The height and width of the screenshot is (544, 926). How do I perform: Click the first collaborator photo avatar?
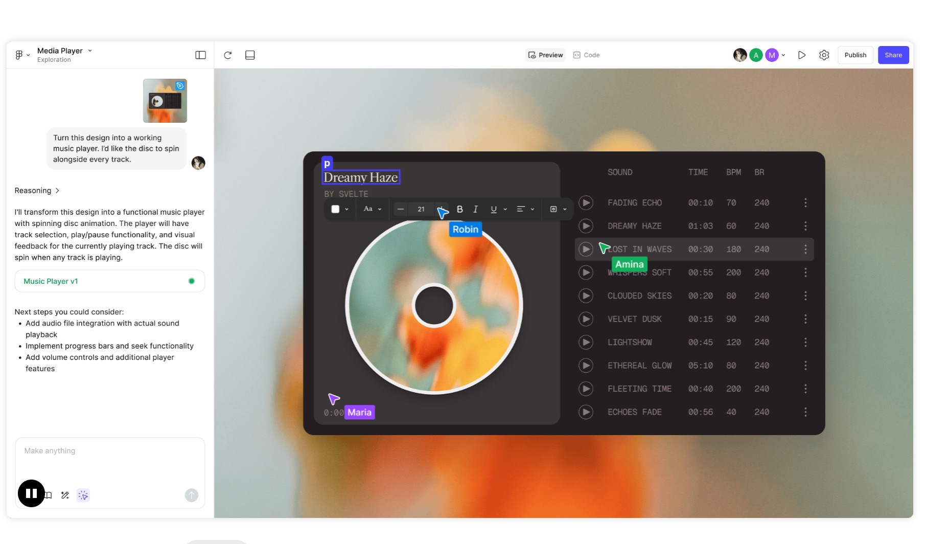(740, 55)
